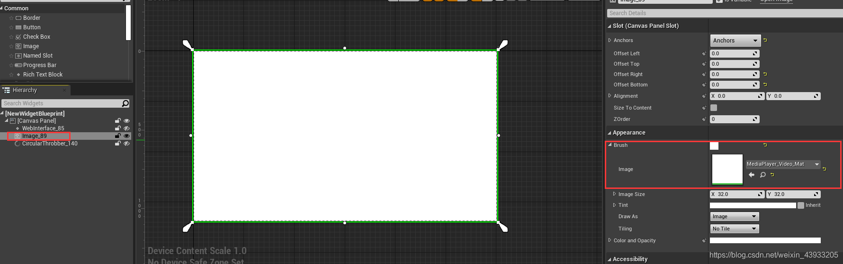Collapse the Appearance section
The image size is (843, 264).
[x=610, y=133]
